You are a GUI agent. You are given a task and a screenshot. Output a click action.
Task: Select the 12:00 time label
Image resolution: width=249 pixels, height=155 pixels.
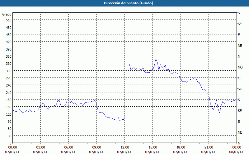(125, 148)
